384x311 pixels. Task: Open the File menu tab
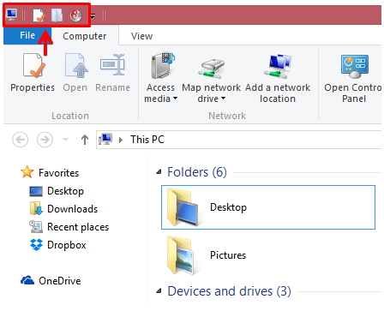pyautogui.click(x=27, y=35)
